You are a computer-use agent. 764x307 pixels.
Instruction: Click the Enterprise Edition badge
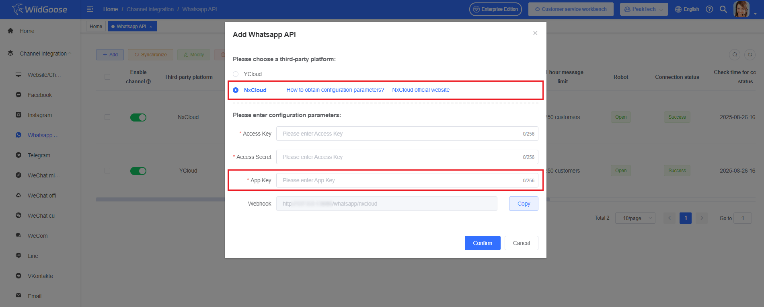tap(495, 9)
